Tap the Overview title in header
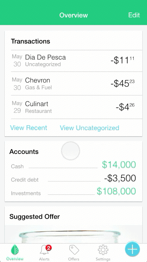 74,15
